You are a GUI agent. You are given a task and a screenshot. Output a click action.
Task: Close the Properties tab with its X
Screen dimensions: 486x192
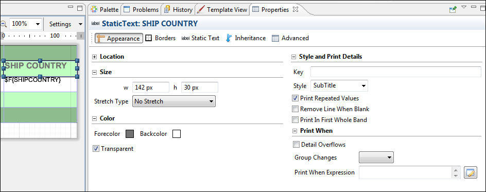tap(296, 9)
